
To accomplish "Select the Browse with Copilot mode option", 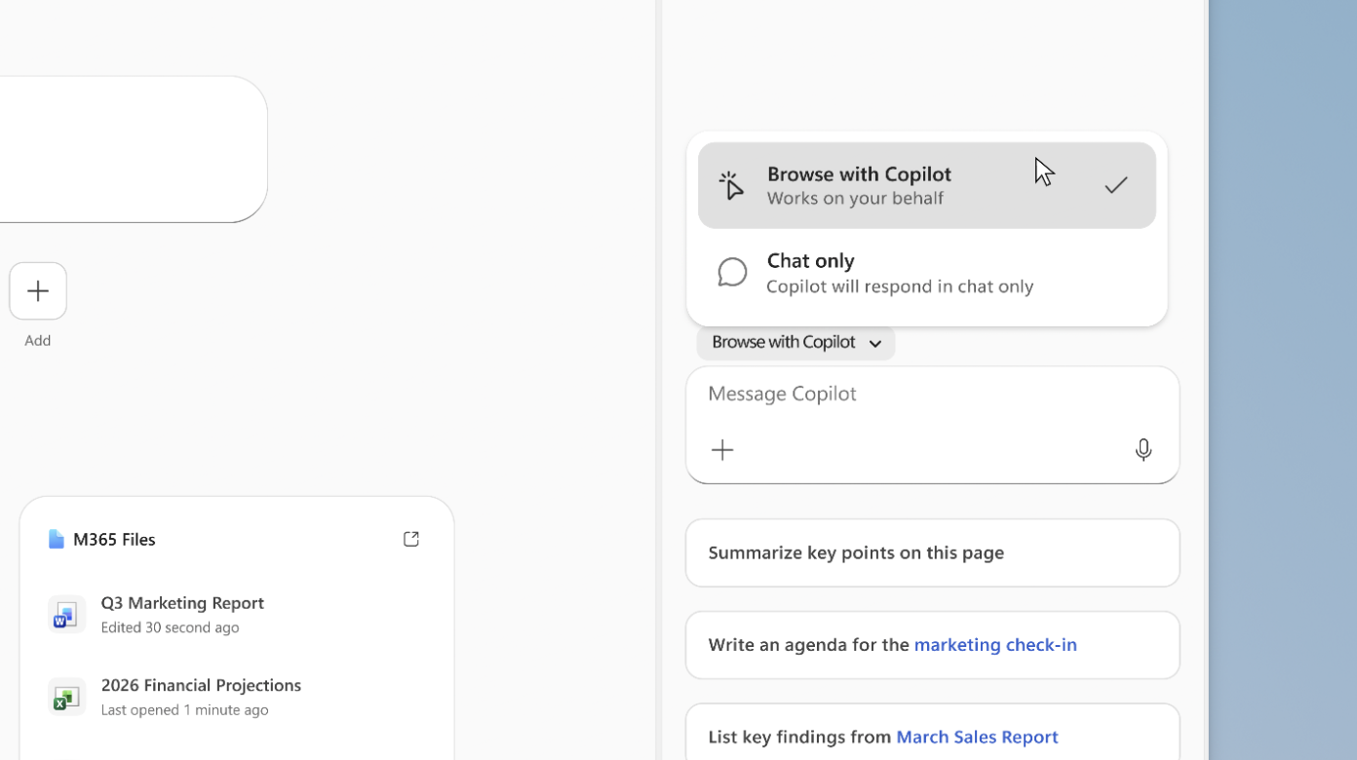I will (926, 185).
